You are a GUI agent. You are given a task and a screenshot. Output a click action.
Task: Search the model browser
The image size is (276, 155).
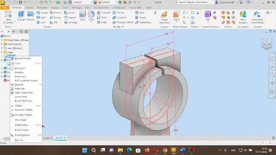click(21, 31)
